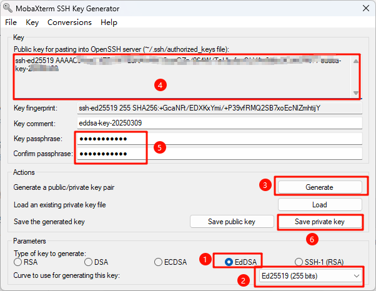The width and height of the screenshot is (376, 291).
Task: Click Save public key
Action: point(232,222)
